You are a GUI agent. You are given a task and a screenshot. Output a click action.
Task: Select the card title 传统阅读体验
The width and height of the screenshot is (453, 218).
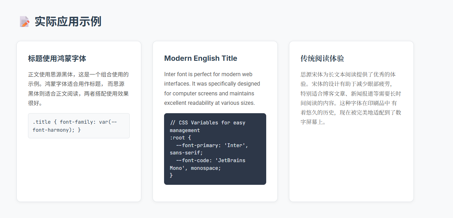point(322,58)
